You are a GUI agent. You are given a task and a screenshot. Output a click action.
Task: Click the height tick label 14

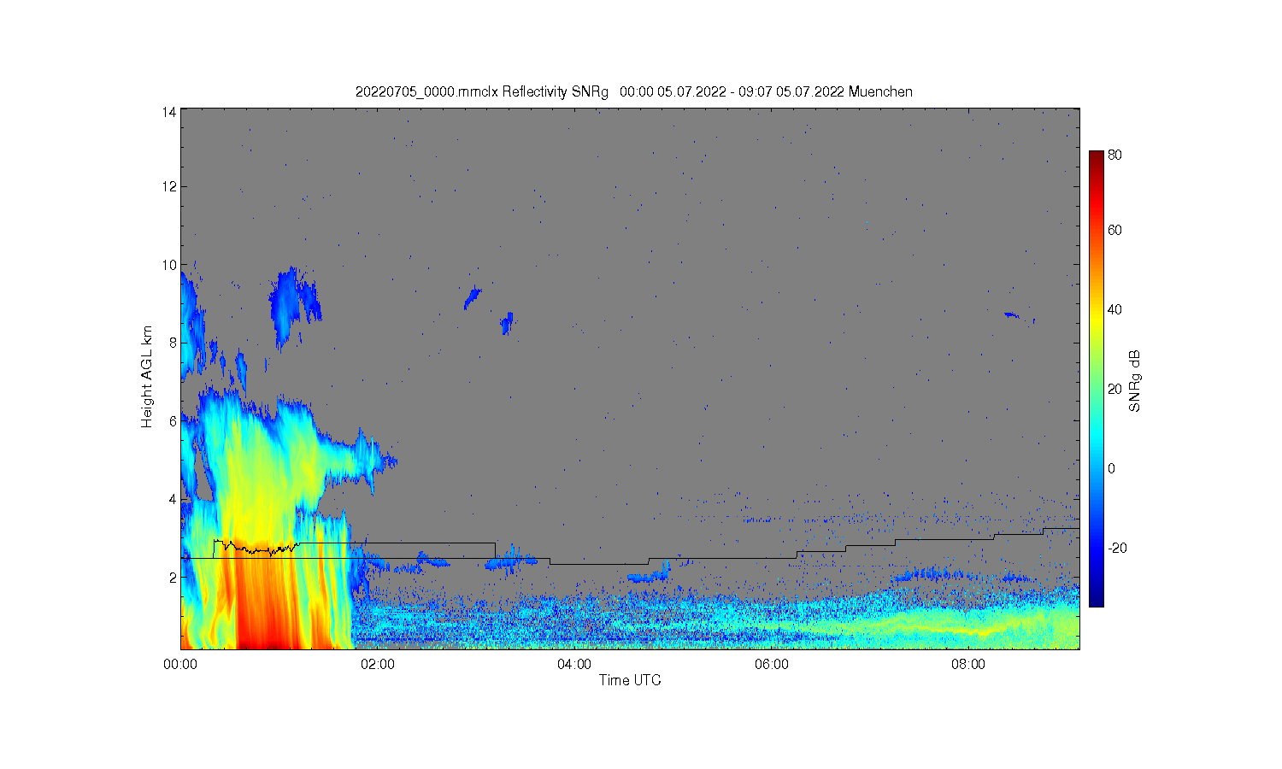click(x=169, y=112)
